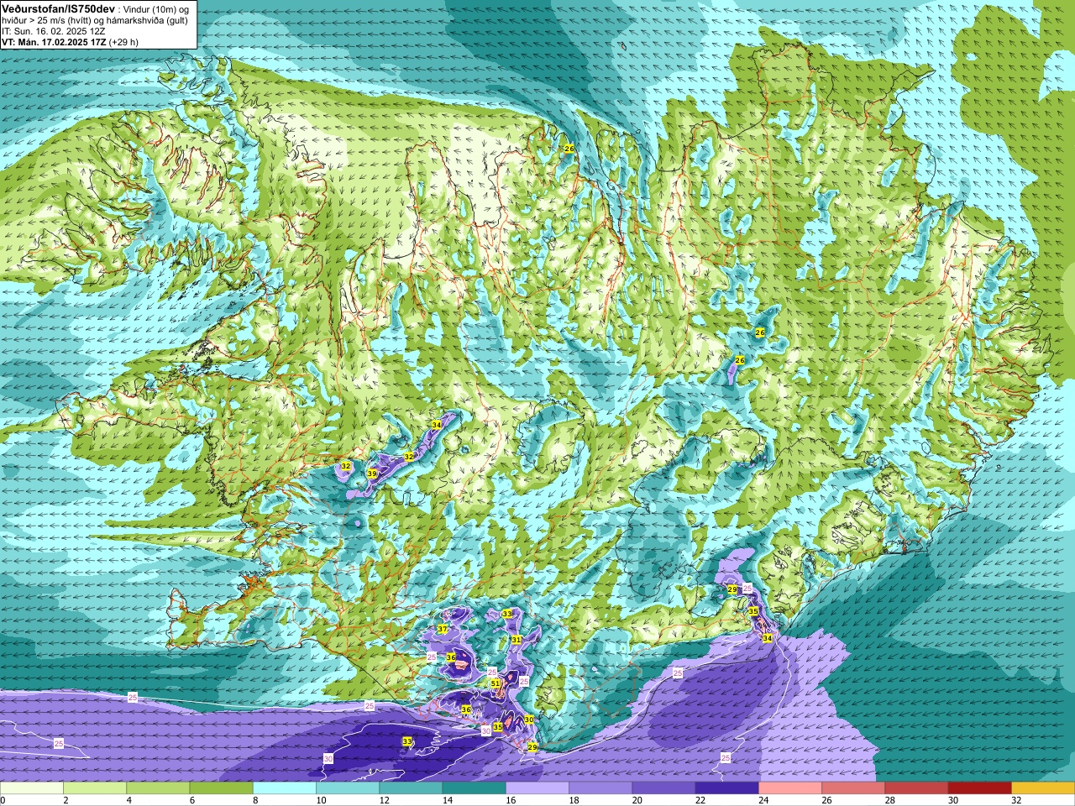Click the legend scale tick label "24"
Image resolution: width=1075 pixels, height=806 pixels.
pyautogui.click(x=763, y=800)
